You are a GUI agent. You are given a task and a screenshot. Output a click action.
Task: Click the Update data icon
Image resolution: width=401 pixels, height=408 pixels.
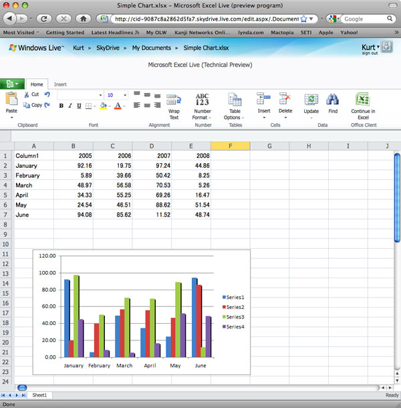(311, 100)
